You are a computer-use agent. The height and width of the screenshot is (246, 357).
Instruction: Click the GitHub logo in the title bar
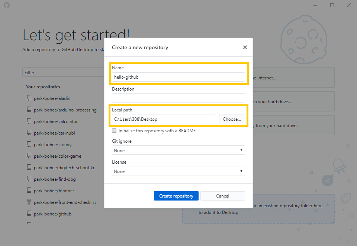[x=7, y=5]
